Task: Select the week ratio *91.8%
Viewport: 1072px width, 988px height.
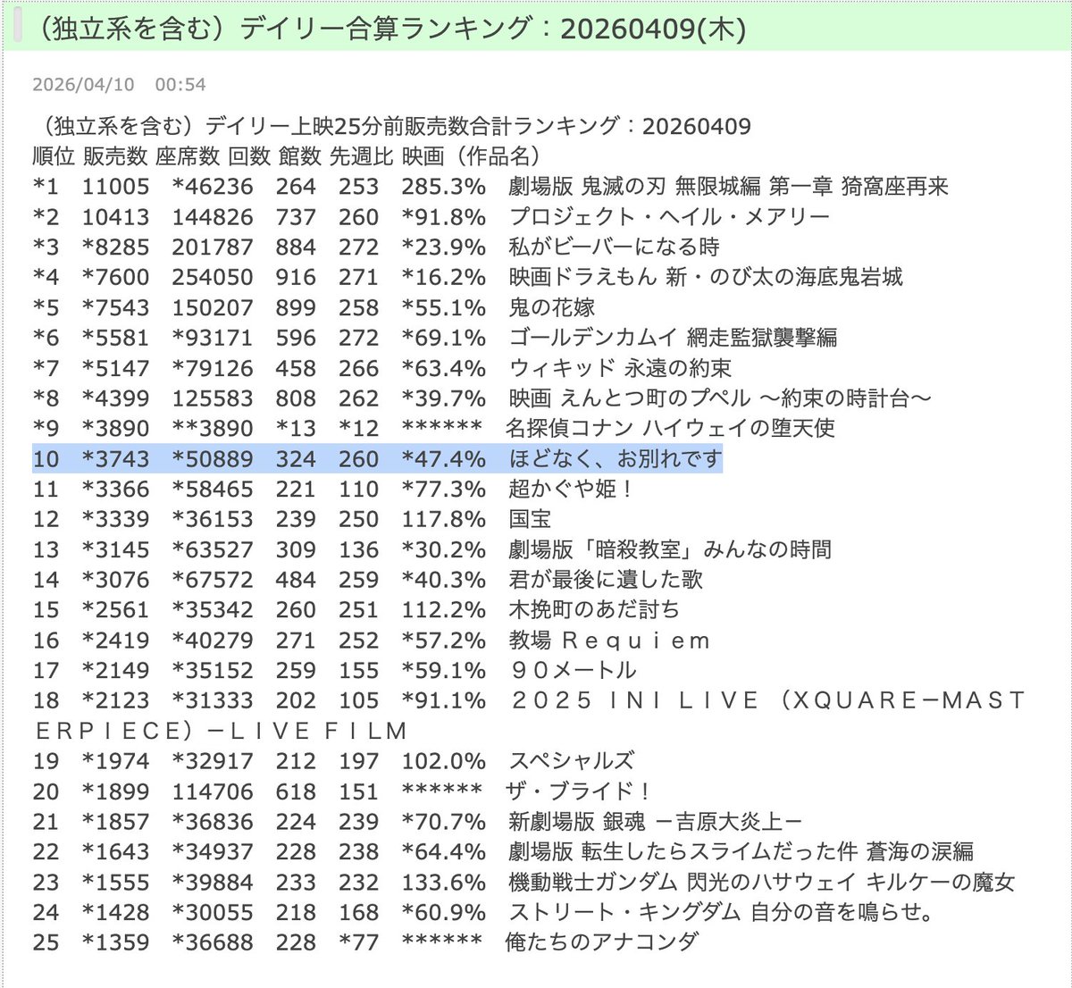Action: point(444,218)
